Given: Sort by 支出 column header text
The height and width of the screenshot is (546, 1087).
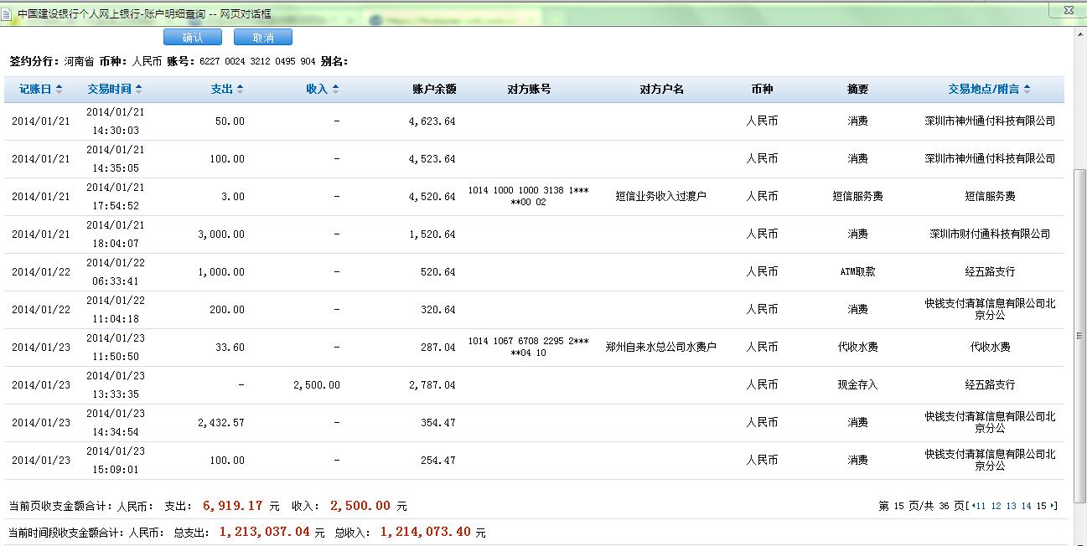Looking at the screenshot, I should pos(222,90).
